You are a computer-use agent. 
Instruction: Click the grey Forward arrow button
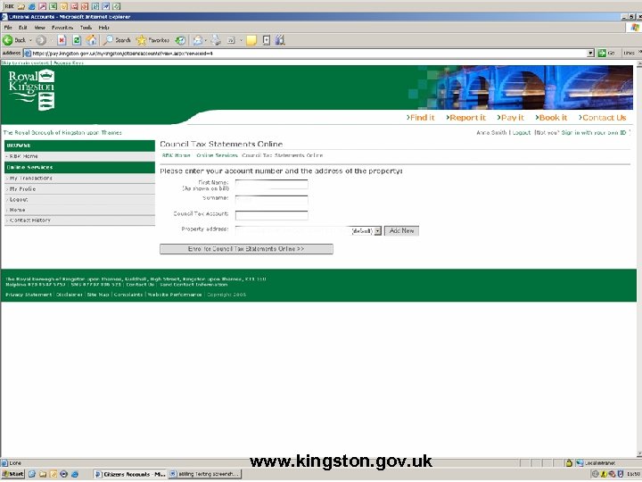tap(40, 40)
